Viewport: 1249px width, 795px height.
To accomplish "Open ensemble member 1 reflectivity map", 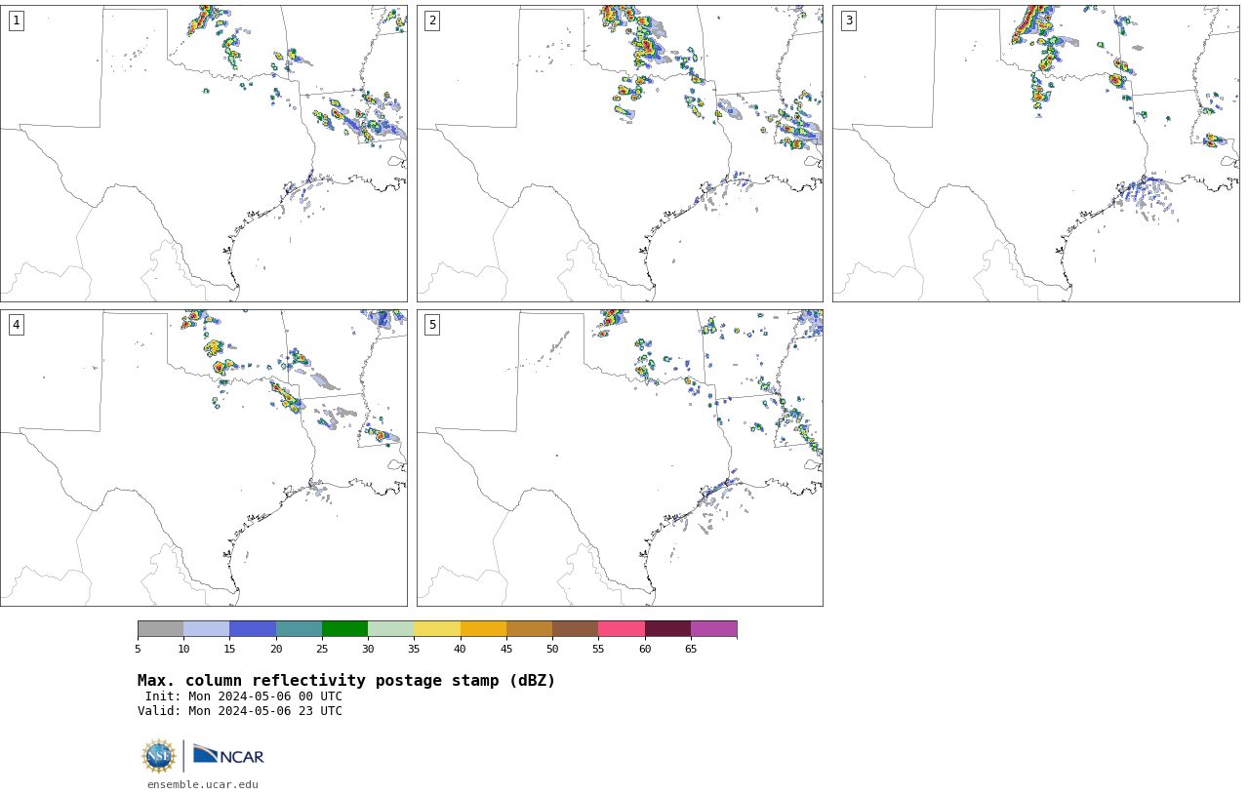I will [x=203, y=153].
